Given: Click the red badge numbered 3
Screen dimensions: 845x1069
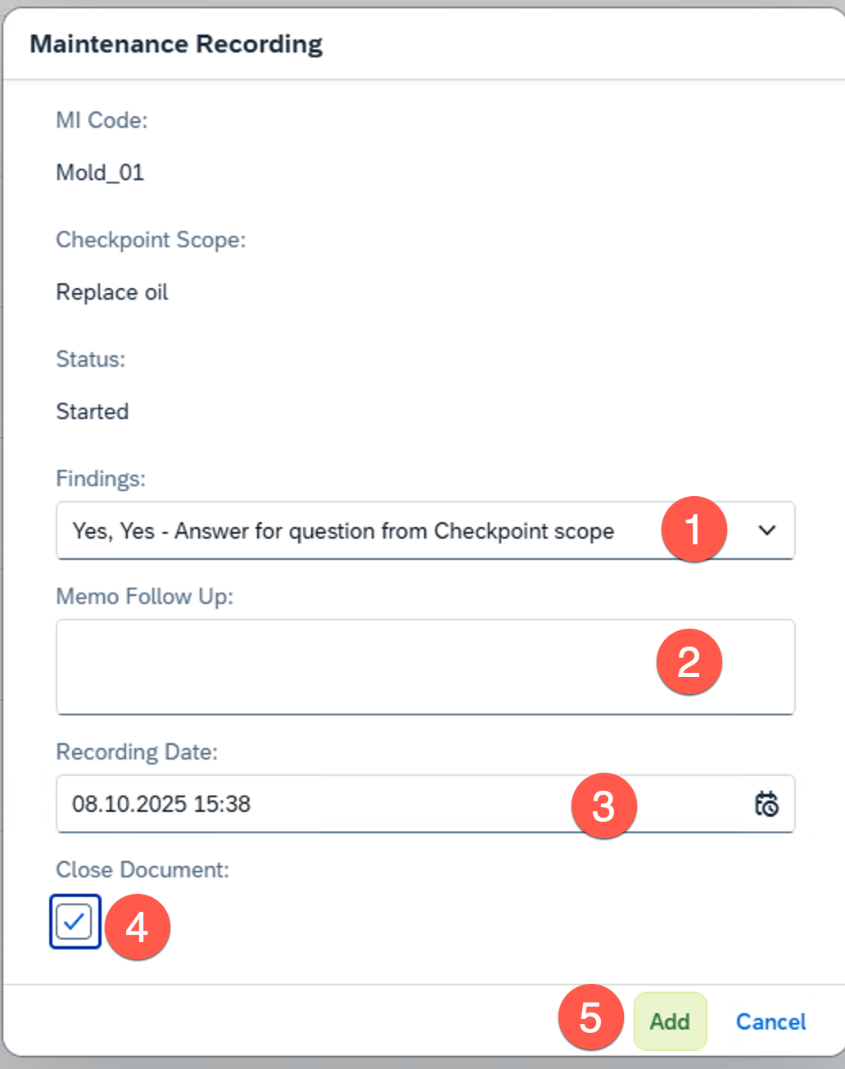Looking at the screenshot, I should pyautogui.click(x=603, y=806).
